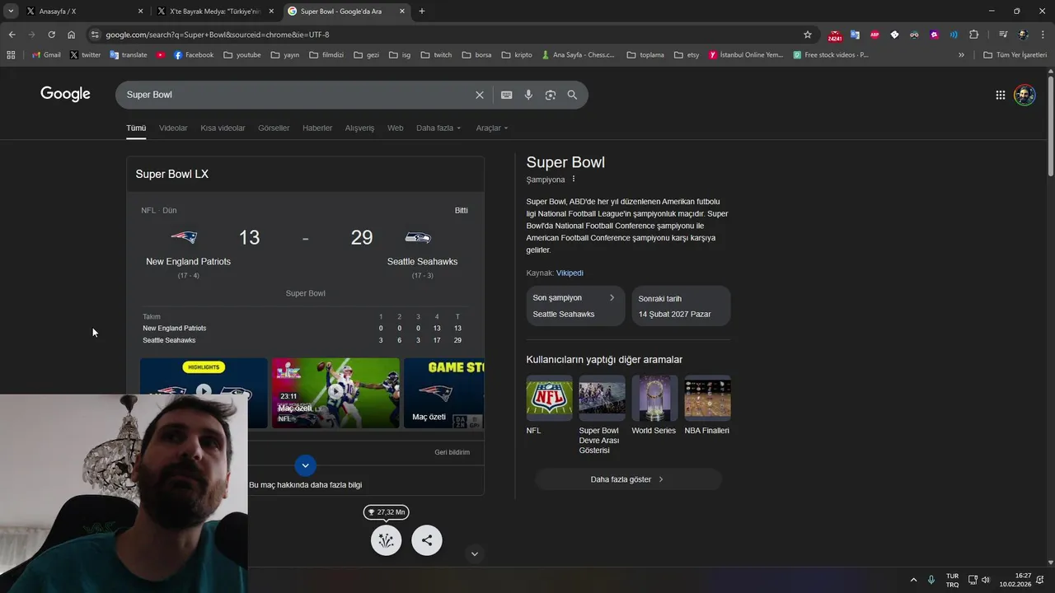Open the Chrome apps shortcut in bookmarks bar
The height and width of the screenshot is (593, 1055).
point(11,55)
